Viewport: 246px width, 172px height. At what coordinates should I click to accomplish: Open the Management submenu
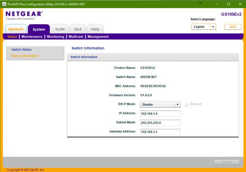98,37
